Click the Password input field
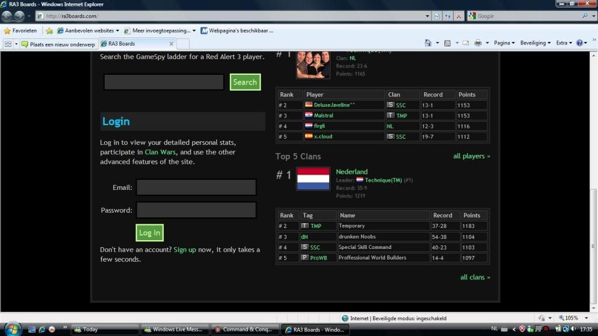The image size is (598, 336). pyautogui.click(x=196, y=210)
